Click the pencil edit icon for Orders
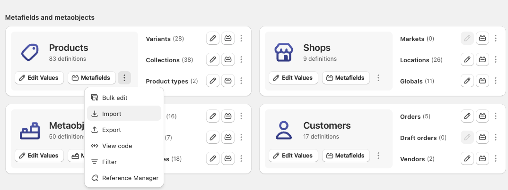 coord(467,116)
